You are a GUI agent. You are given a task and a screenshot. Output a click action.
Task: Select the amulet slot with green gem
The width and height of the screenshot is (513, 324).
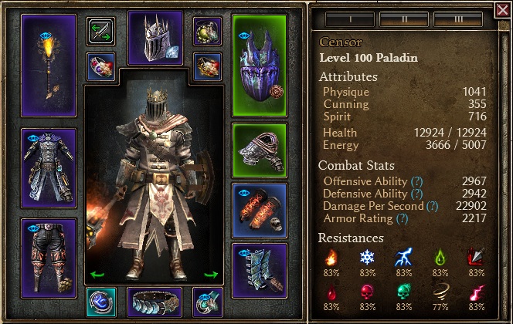click(207, 32)
